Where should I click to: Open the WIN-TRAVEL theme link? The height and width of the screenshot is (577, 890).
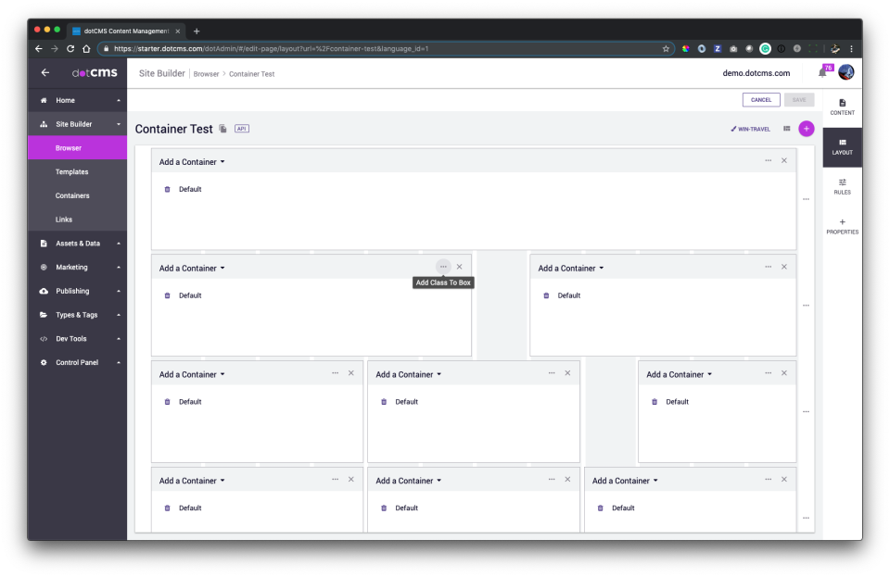tap(753, 129)
